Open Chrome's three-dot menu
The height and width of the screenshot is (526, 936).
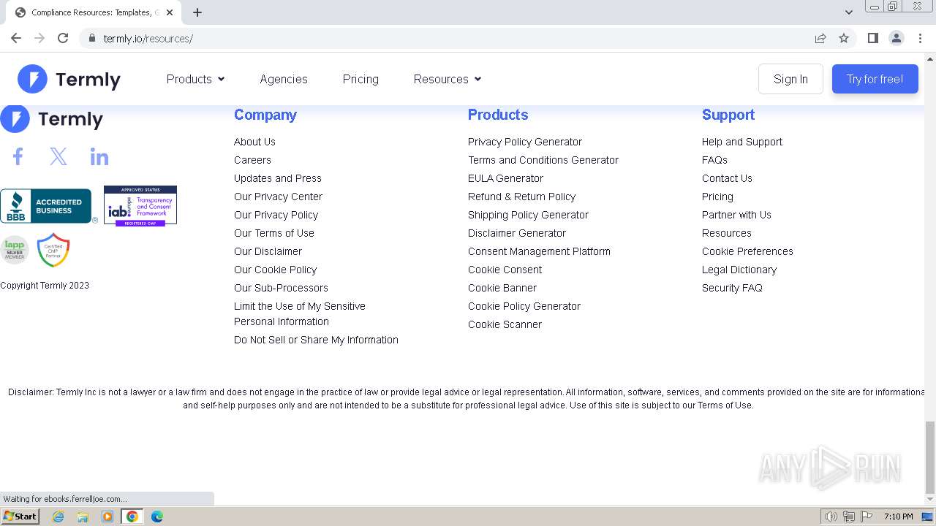click(x=920, y=38)
